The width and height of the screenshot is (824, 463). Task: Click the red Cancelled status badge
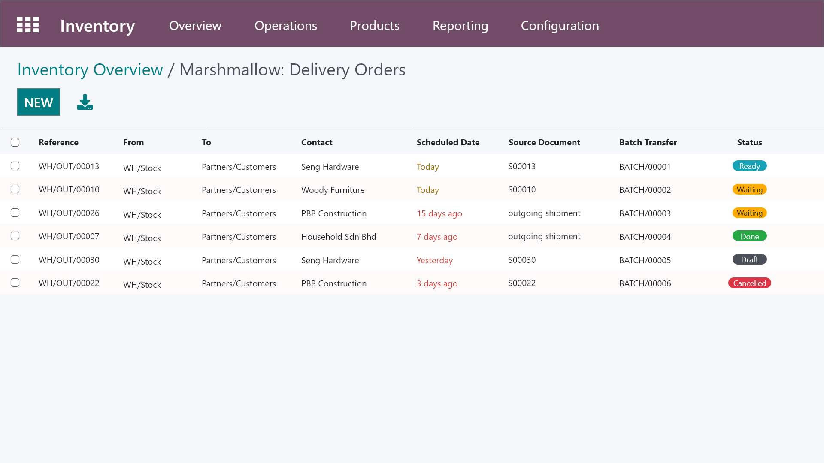[749, 283]
